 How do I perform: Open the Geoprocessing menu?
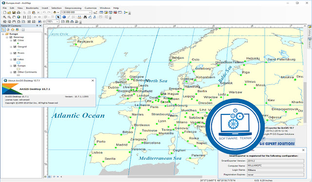(73, 8)
